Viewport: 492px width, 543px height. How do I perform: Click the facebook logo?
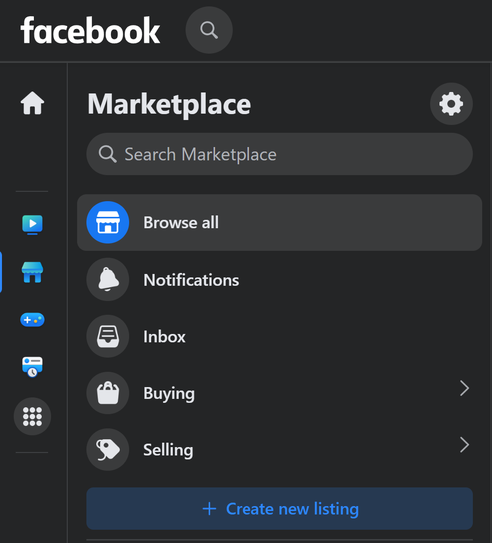90,30
